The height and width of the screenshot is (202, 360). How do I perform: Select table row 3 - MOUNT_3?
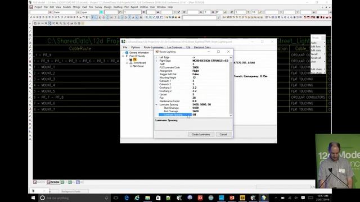(x=44, y=79)
